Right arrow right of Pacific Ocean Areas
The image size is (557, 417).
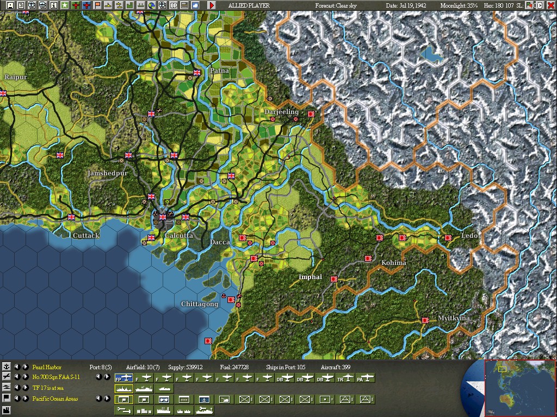(107, 399)
